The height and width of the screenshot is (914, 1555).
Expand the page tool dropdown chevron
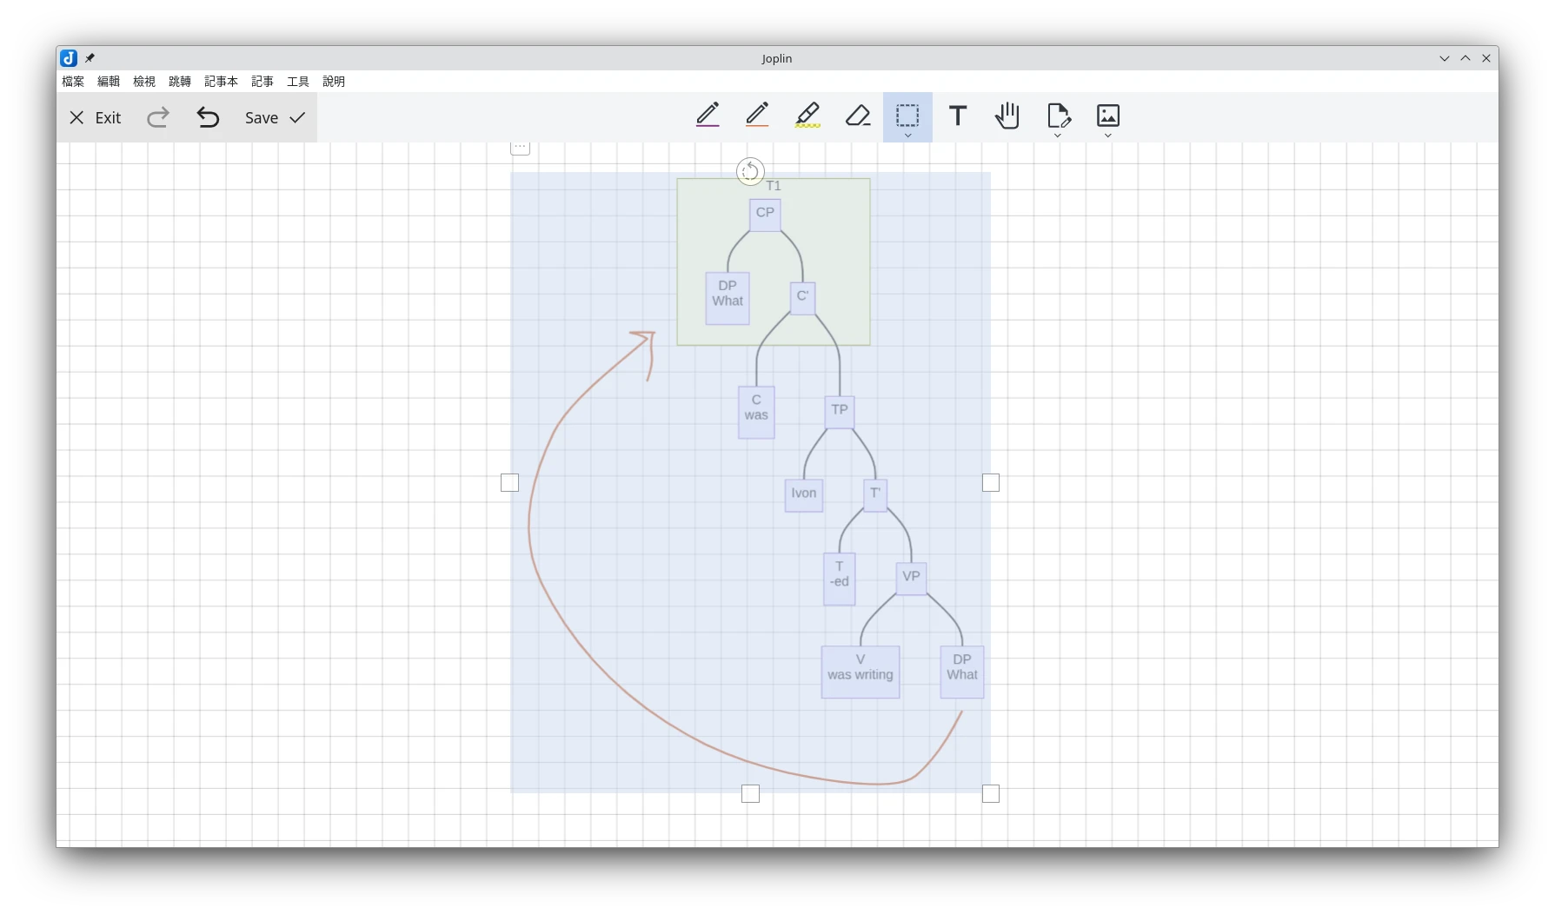point(1058,136)
